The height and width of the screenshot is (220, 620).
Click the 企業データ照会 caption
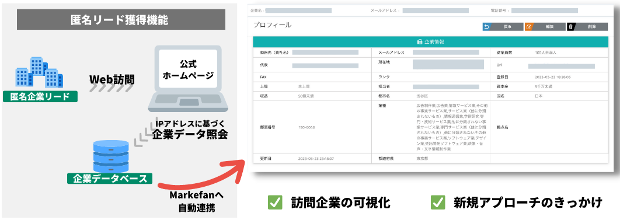point(190,134)
